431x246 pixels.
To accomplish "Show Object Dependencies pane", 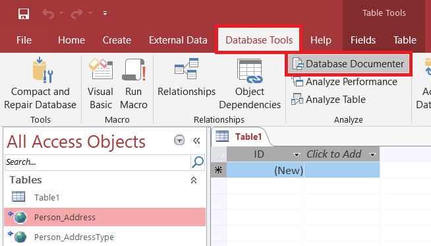I will [x=250, y=84].
